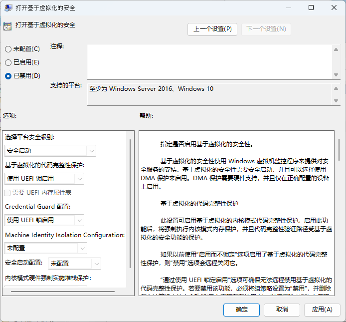Open the Credential Guard 配置 dropdown
Image resolution: width=346 pixels, height=322 pixels.
[44, 220]
